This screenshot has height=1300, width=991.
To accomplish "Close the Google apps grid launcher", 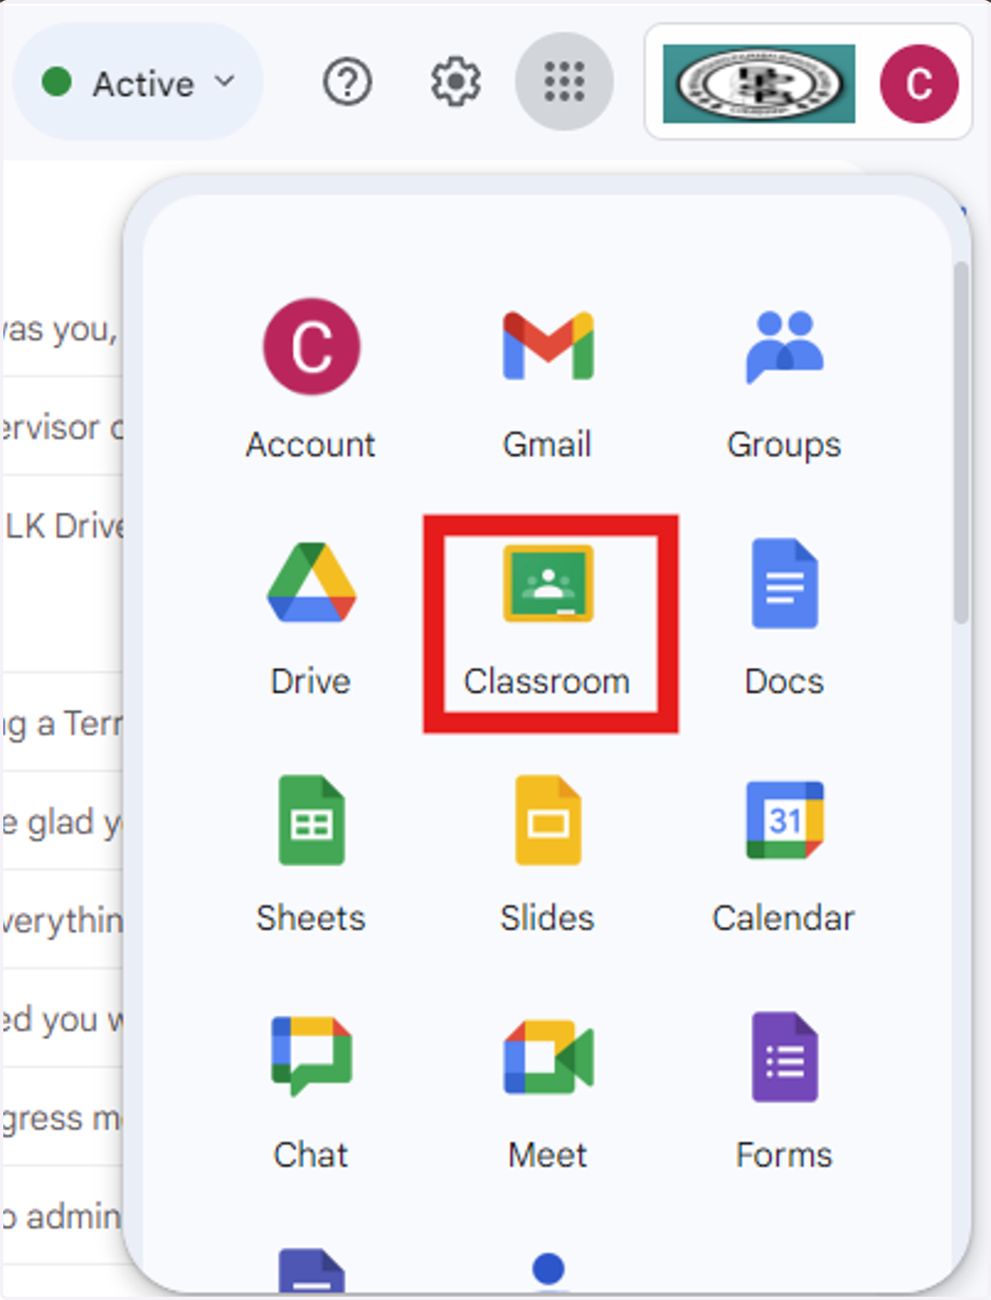I will pyautogui.click(x=564, y=81).
